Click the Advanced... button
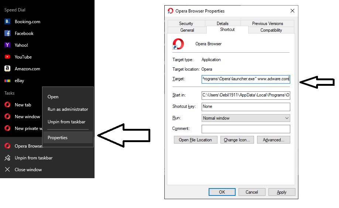 [274, 140]
